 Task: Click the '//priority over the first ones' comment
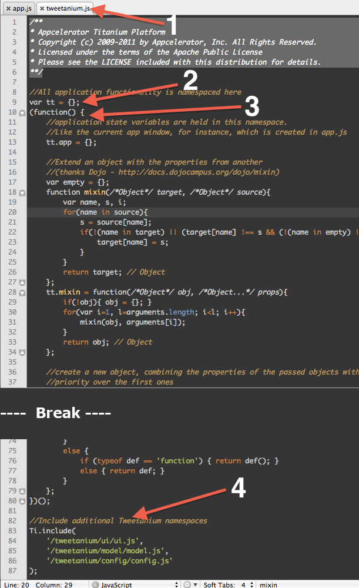[110, 382]
